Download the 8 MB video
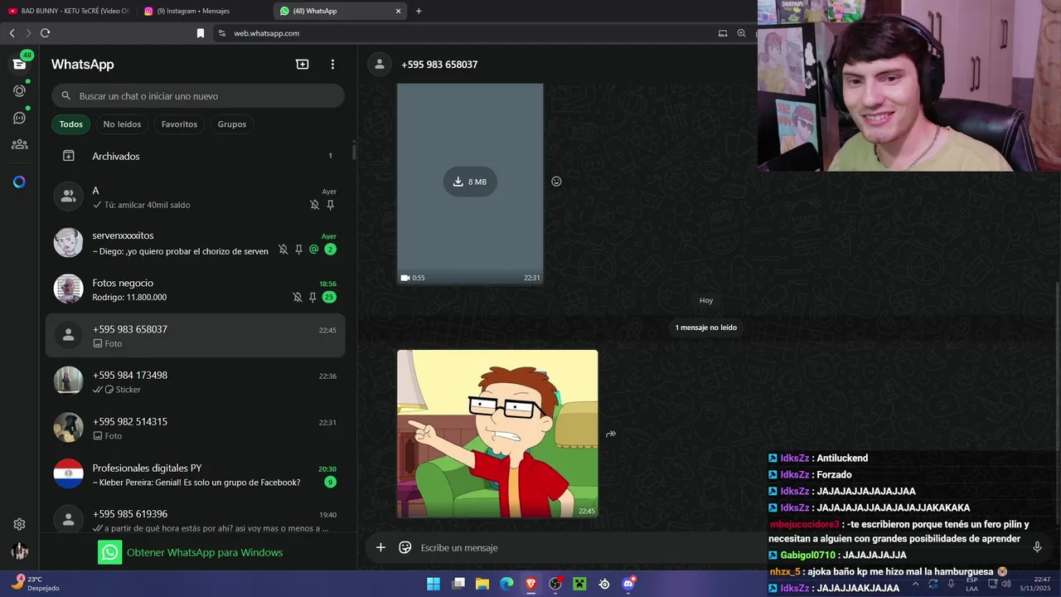 point(470,182)
